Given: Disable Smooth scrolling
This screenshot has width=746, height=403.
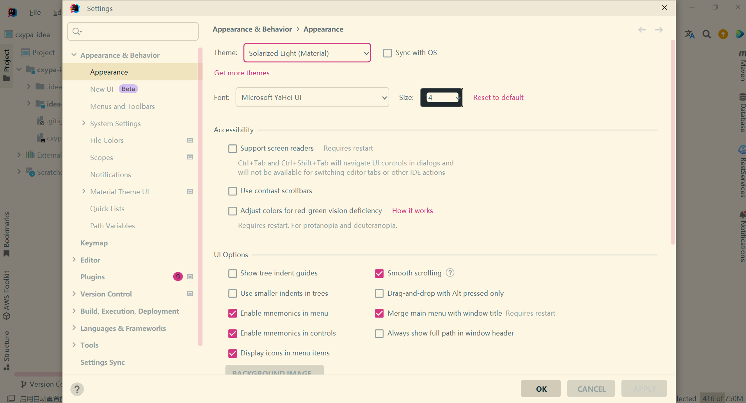Looking at the screenshot, I should coord(379,273).
